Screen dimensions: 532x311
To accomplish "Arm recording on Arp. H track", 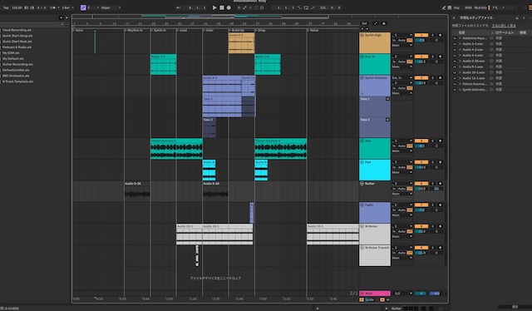I will 440,57.
